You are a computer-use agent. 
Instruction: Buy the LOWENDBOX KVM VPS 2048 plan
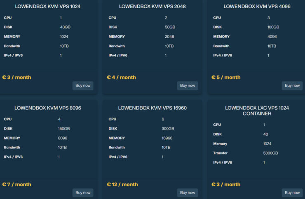click(x=188, y=86)
